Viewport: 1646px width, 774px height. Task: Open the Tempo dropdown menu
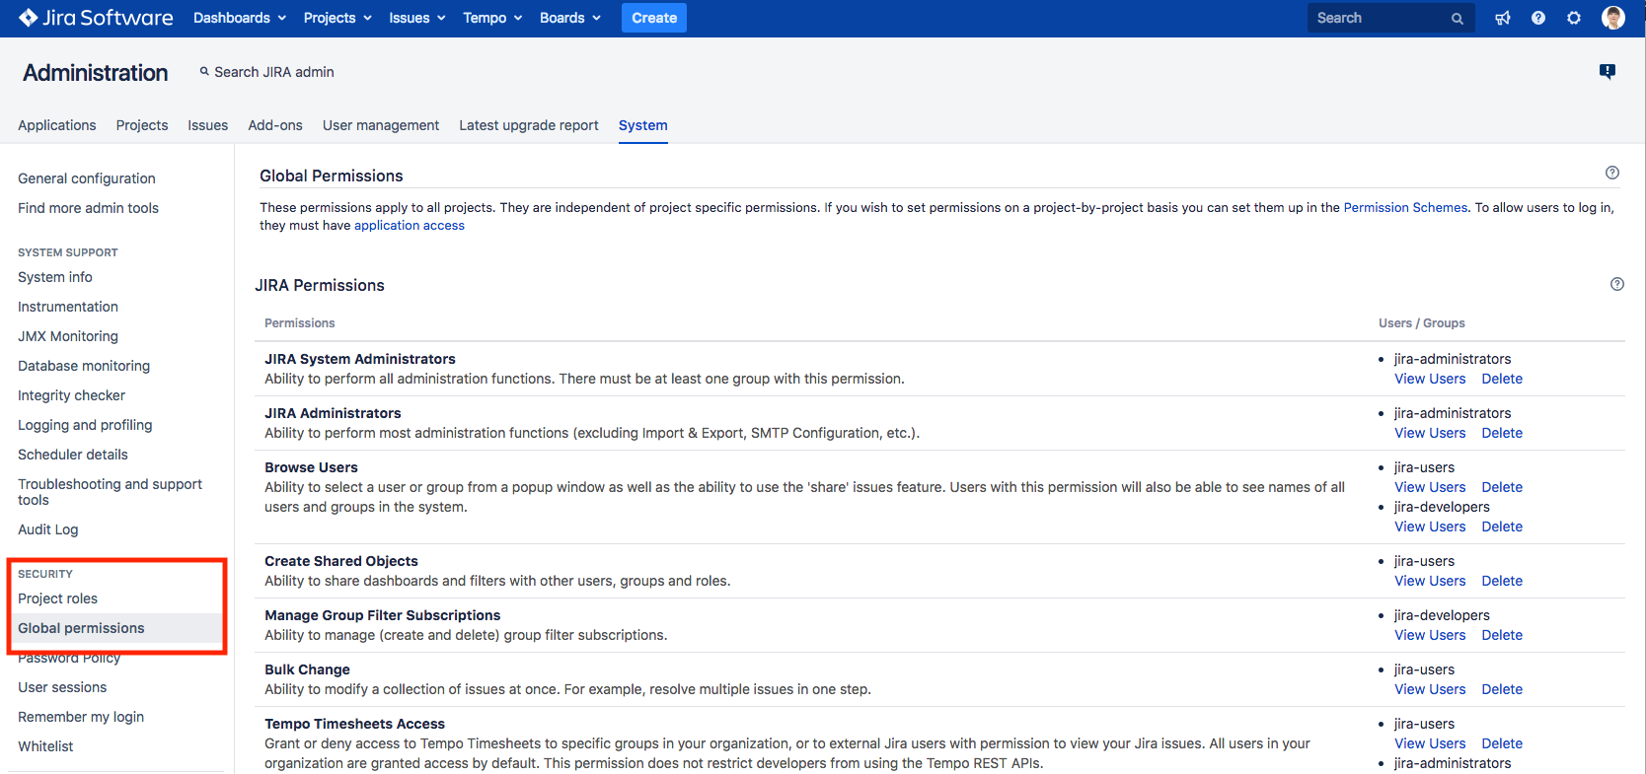pyautogui.click(x=492, y=18)
